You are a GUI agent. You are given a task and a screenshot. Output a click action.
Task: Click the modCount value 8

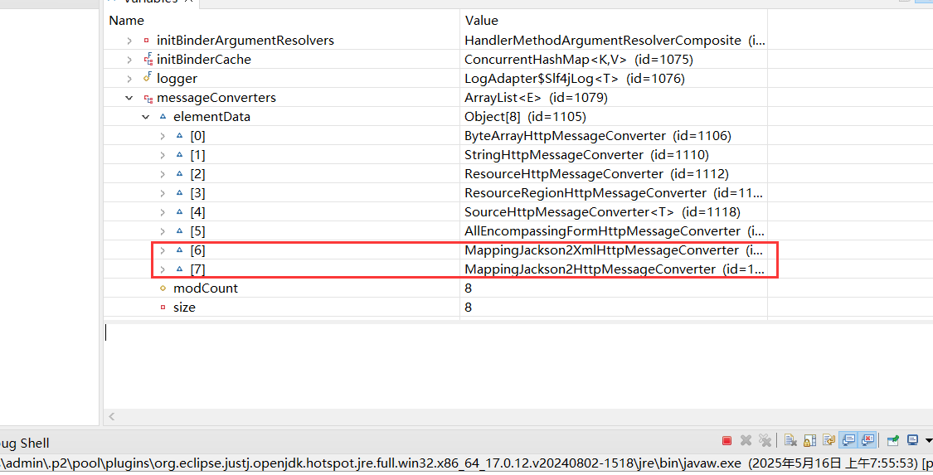469,288
